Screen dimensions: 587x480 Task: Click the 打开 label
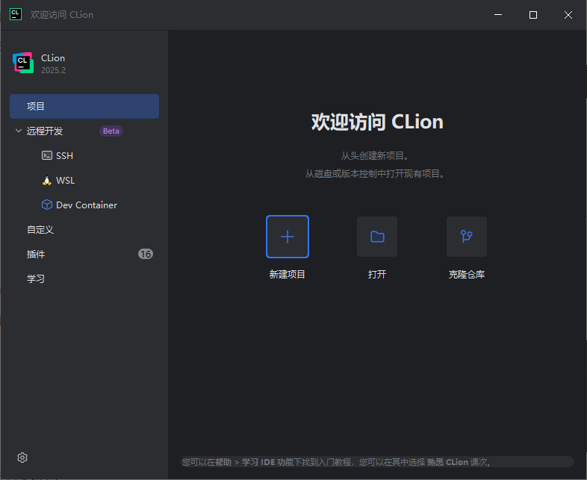pos(377,274)
